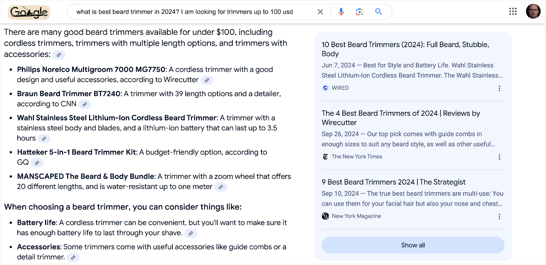Click the Show all sources button
The height and width of the screenshot is (265, 546).
coord(413,245)
